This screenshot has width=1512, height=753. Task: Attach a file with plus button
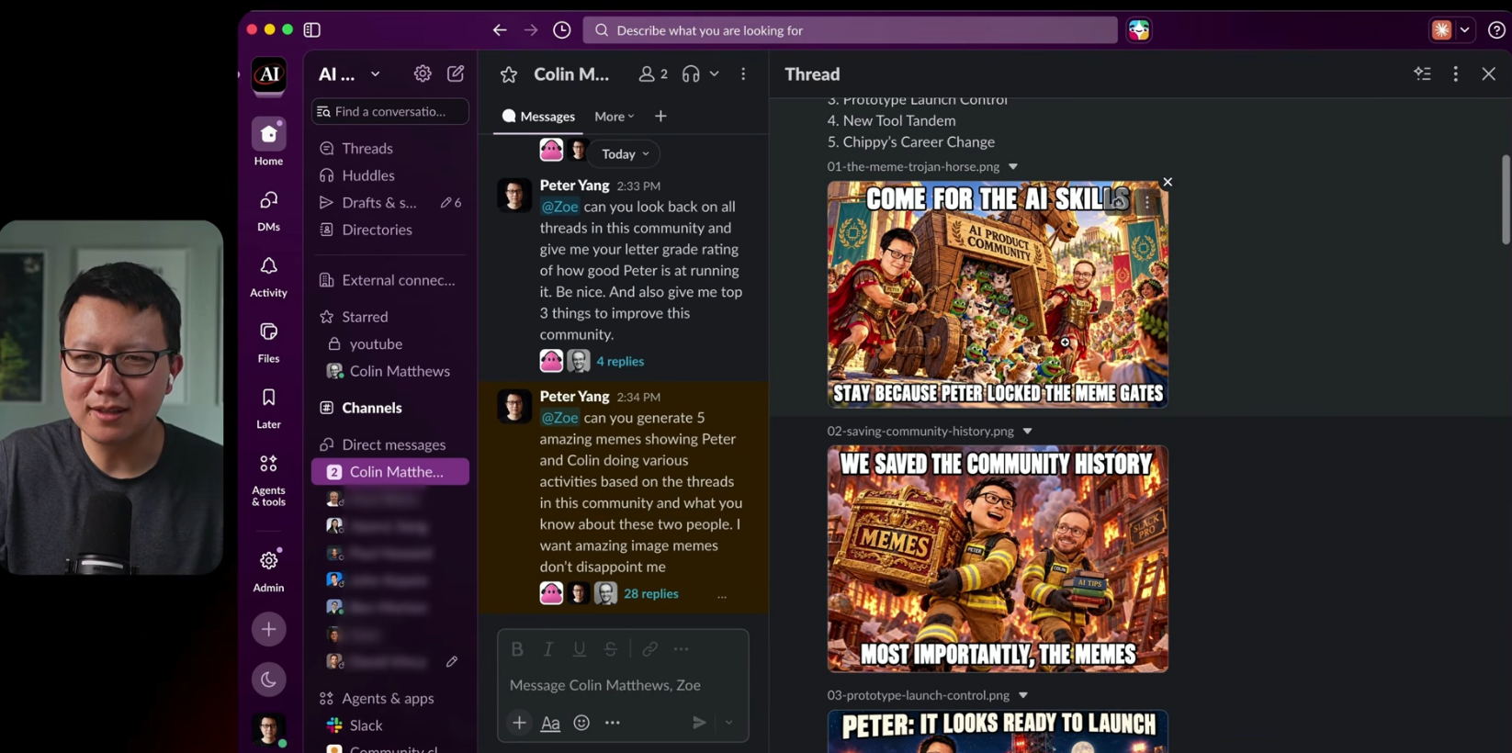click(519, 724)
